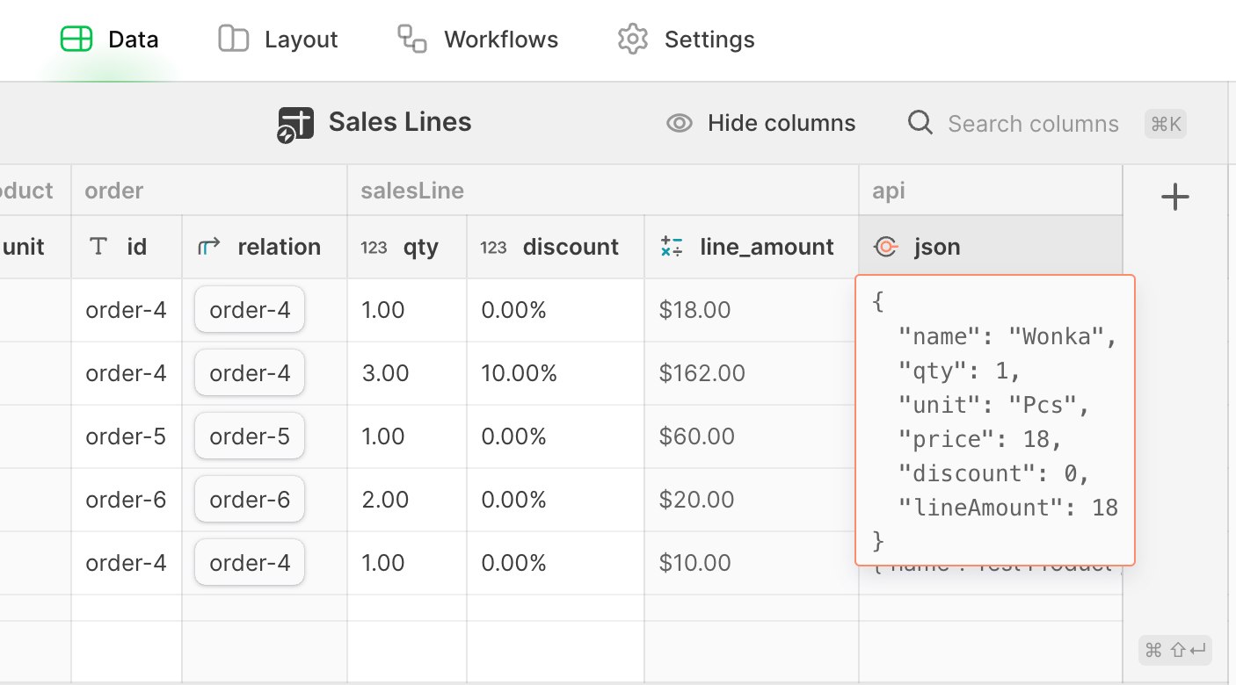Select the salesLine column group header

pyautogui.click(x=603, y=191)
